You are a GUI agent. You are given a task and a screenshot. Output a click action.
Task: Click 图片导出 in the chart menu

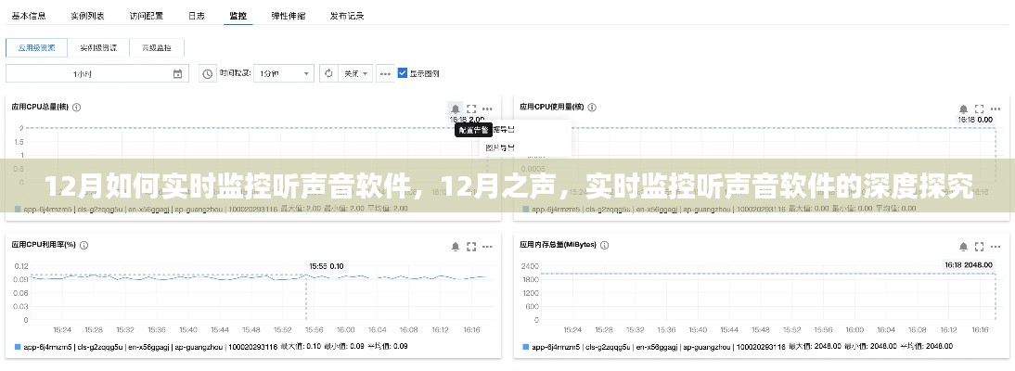pos(499,147)
